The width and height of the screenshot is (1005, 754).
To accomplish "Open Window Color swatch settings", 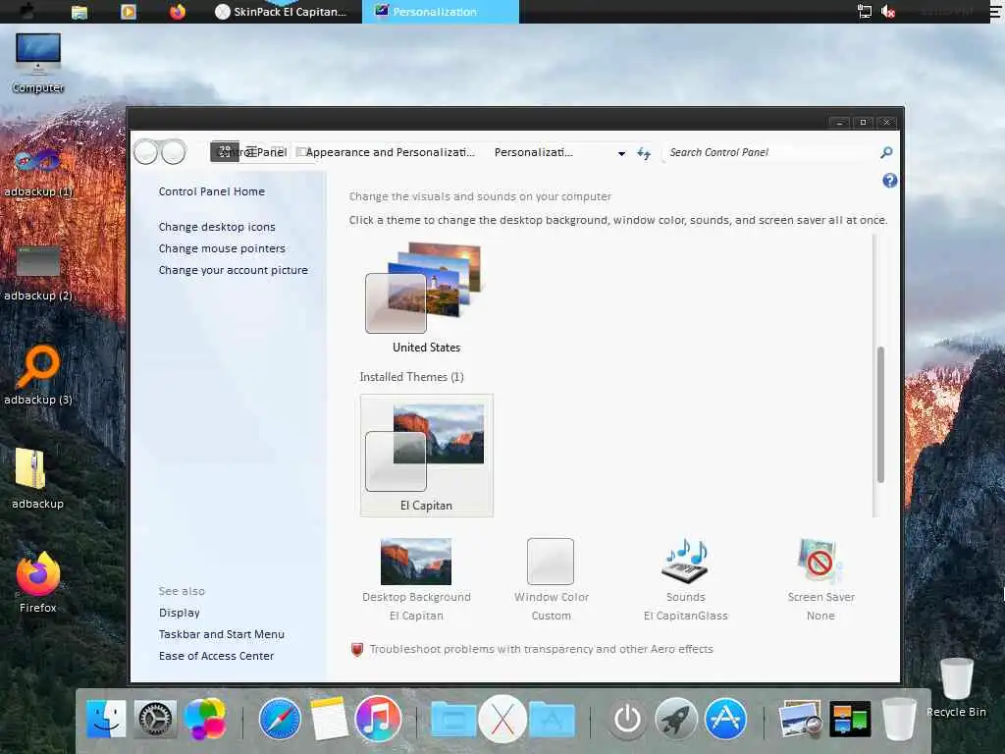I will (551, 580).
